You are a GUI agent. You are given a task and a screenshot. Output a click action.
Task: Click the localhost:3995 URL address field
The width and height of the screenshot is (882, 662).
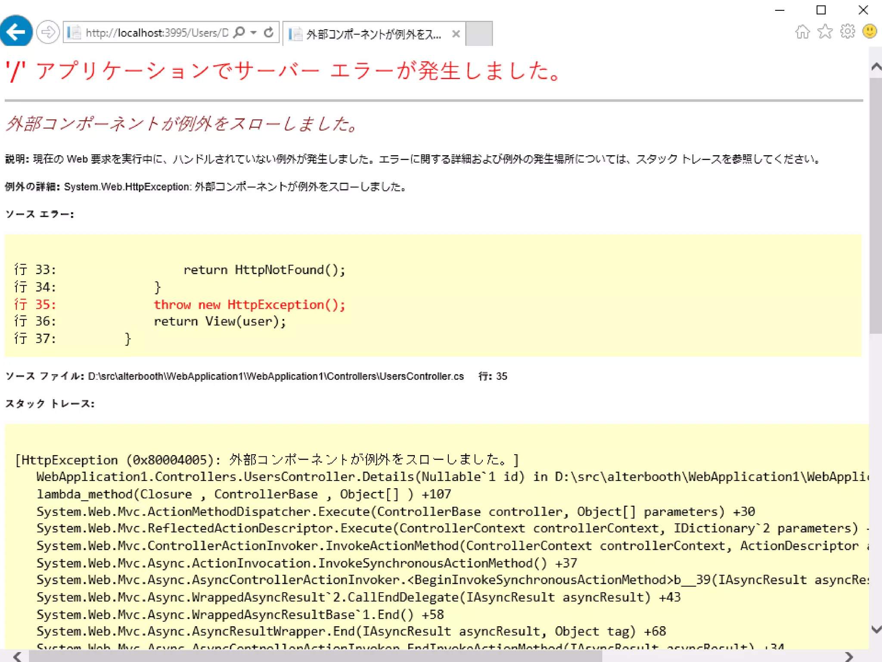click(157, 33)
